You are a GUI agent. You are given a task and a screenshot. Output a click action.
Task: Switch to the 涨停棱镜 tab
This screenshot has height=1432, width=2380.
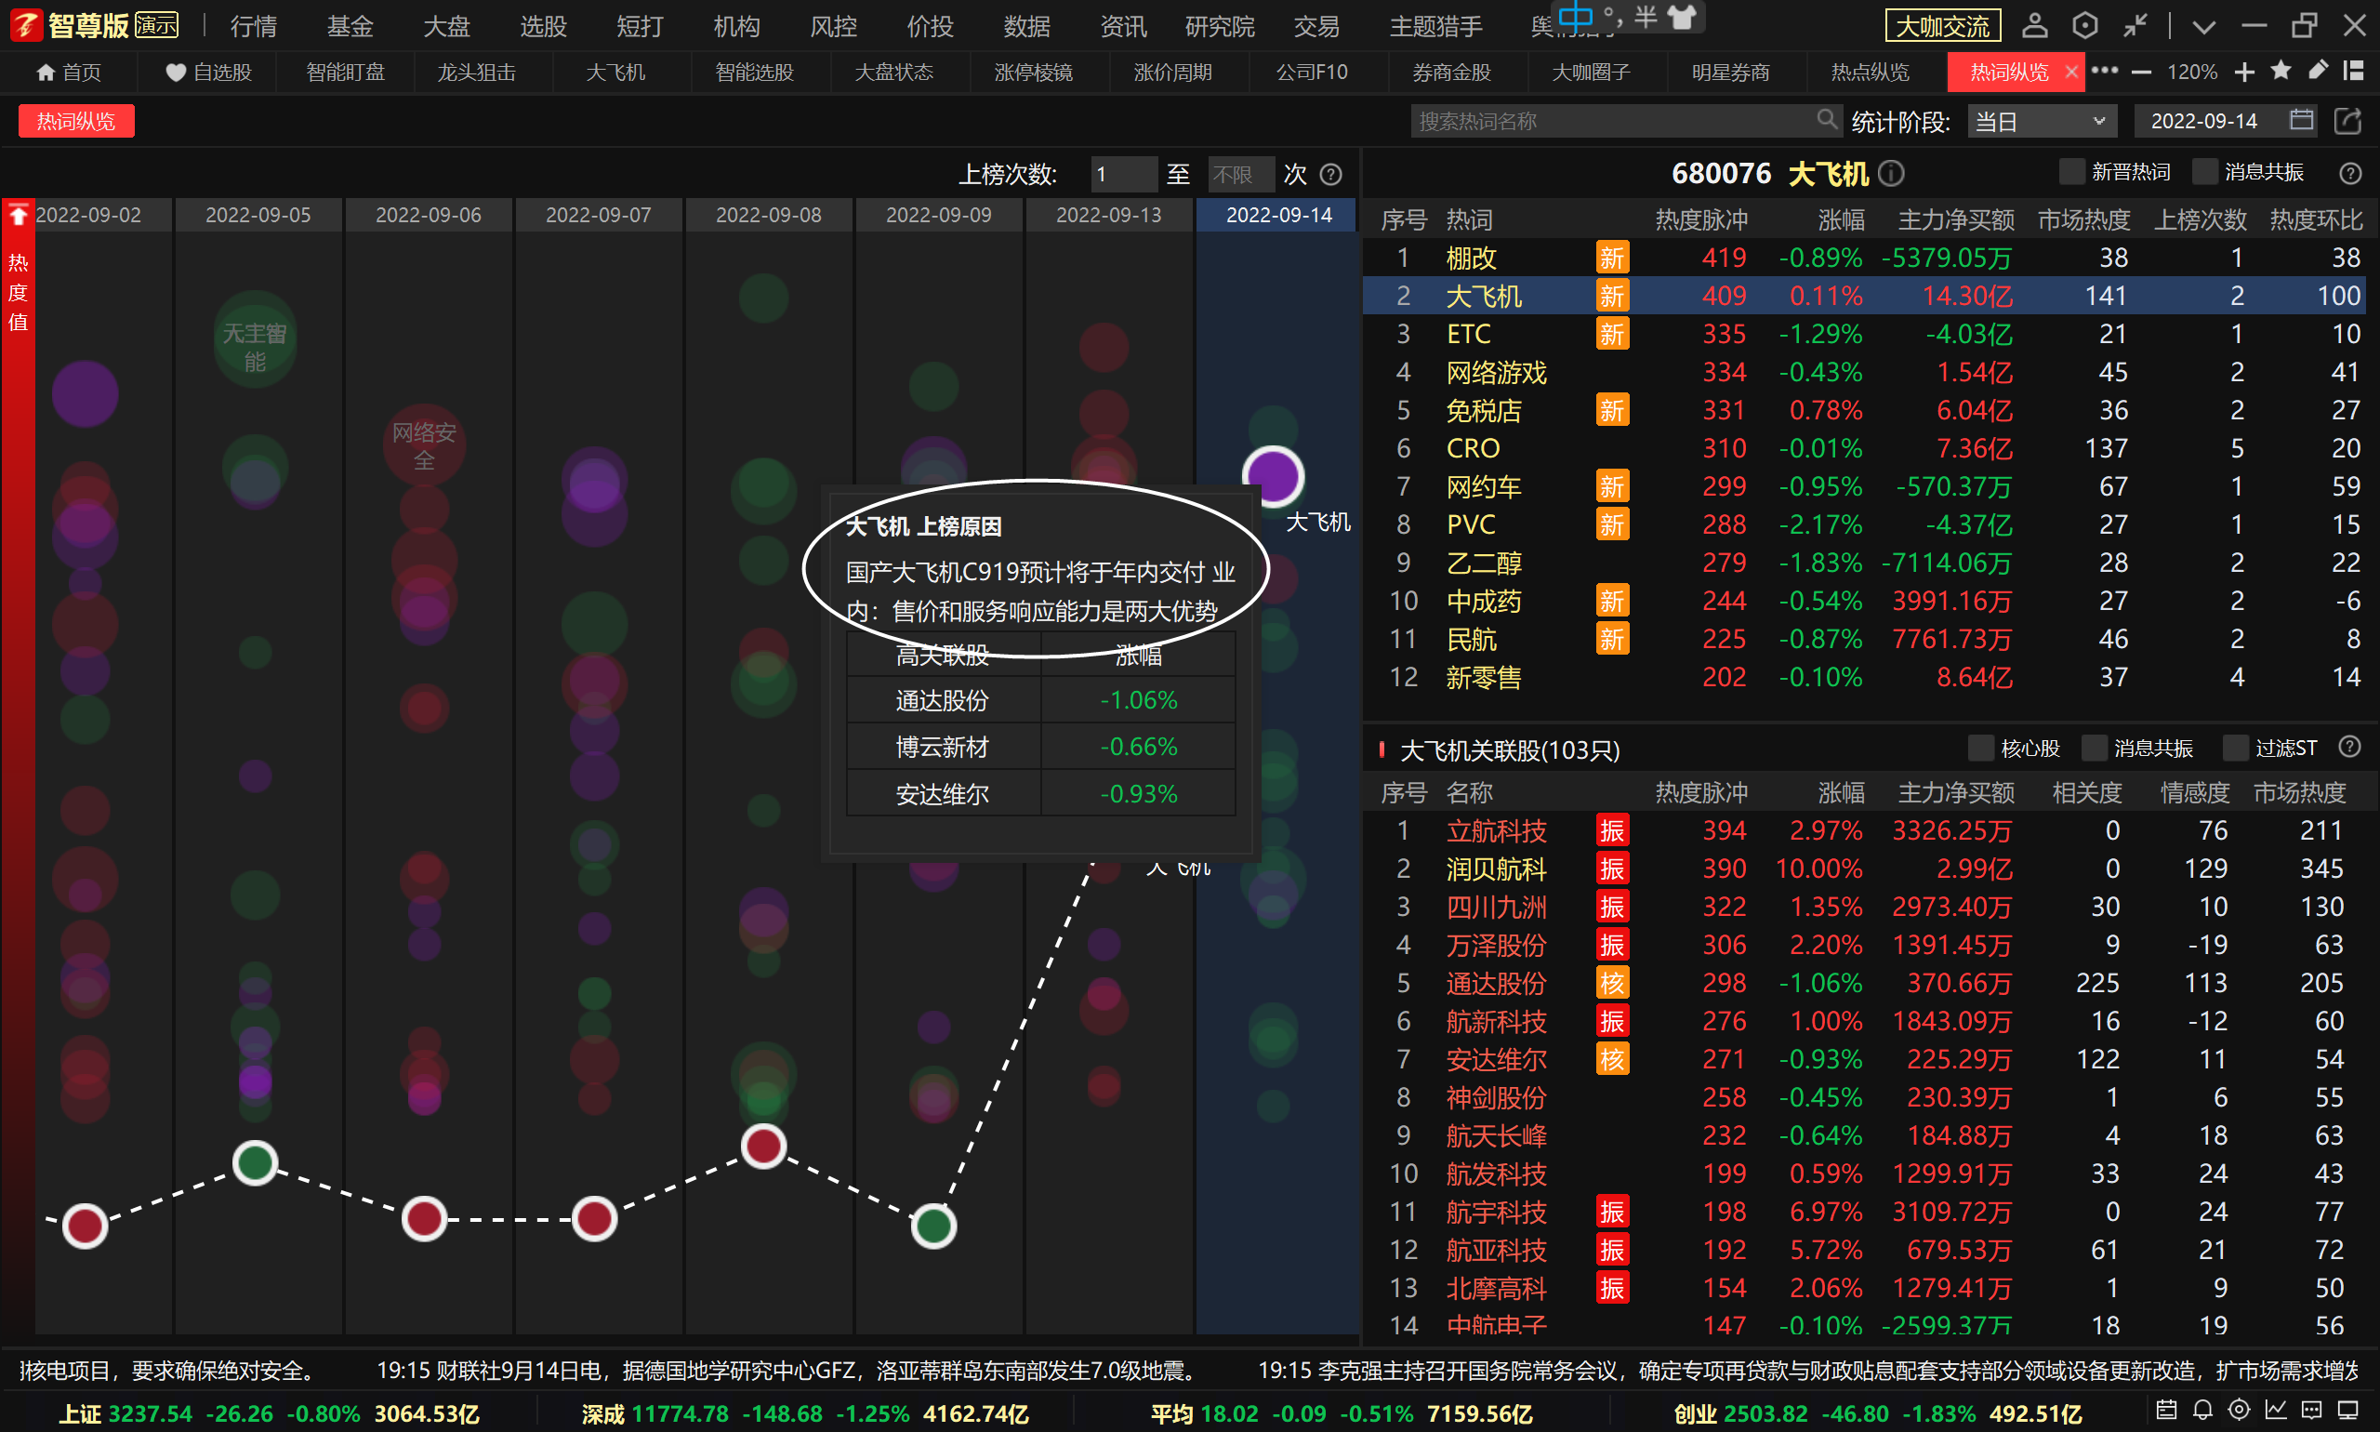[1033, 73]
